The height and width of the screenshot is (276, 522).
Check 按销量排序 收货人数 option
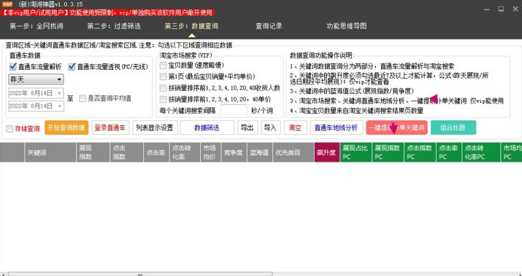pos(163,88)
